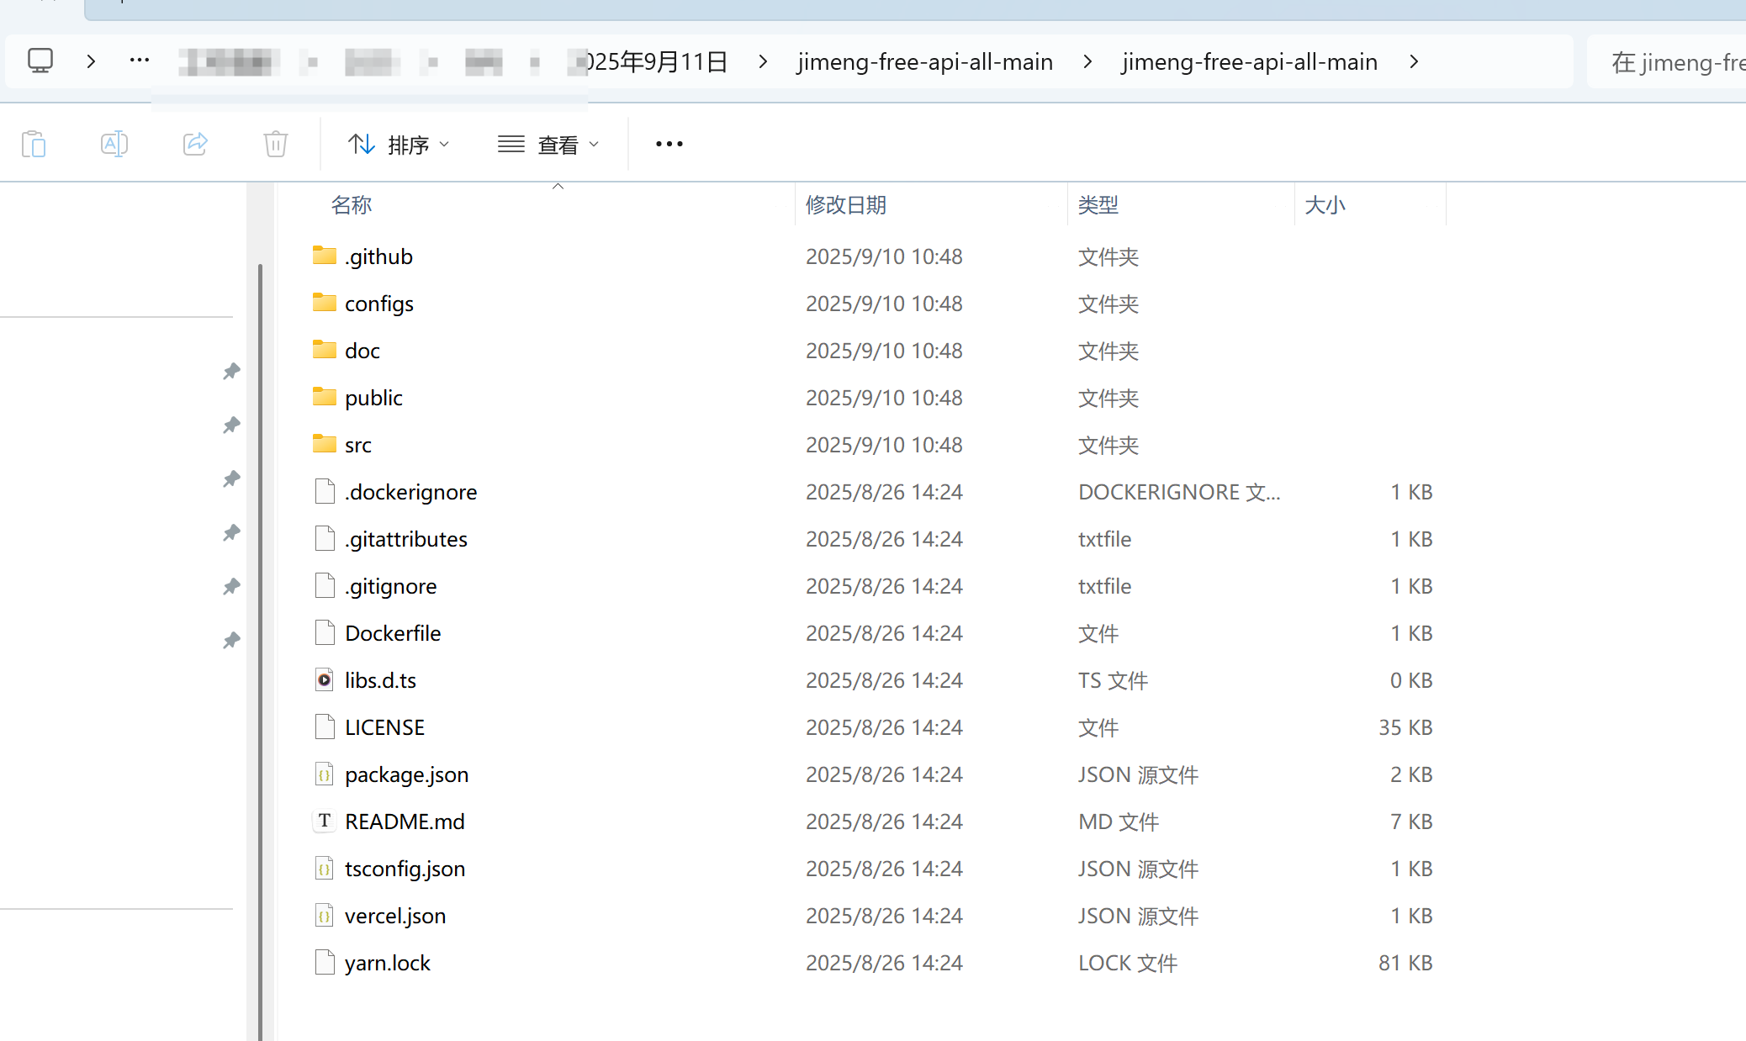
Task: Click the paste clipboard icon in toolbar
Action: [34, 144]
